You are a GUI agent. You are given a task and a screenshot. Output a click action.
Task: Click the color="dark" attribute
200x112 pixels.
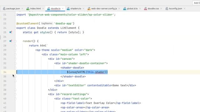[x=84, y=50]
